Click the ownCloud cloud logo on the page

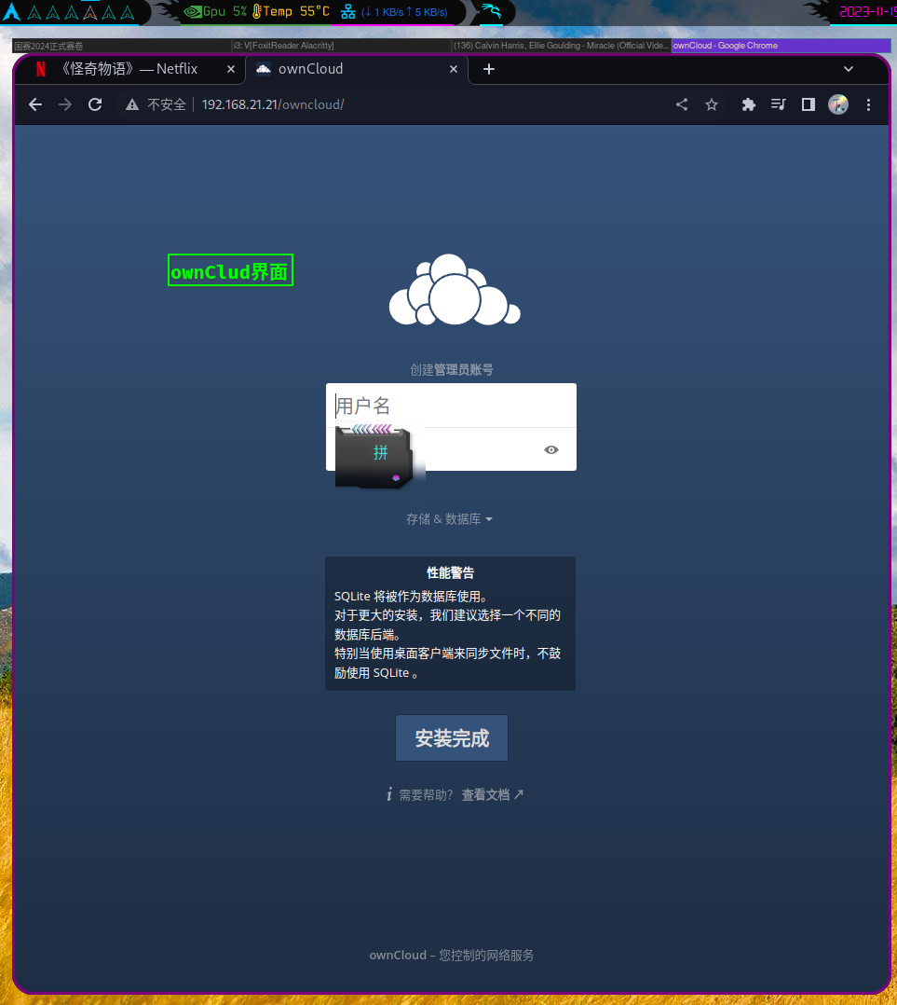[x=454, y=290]
